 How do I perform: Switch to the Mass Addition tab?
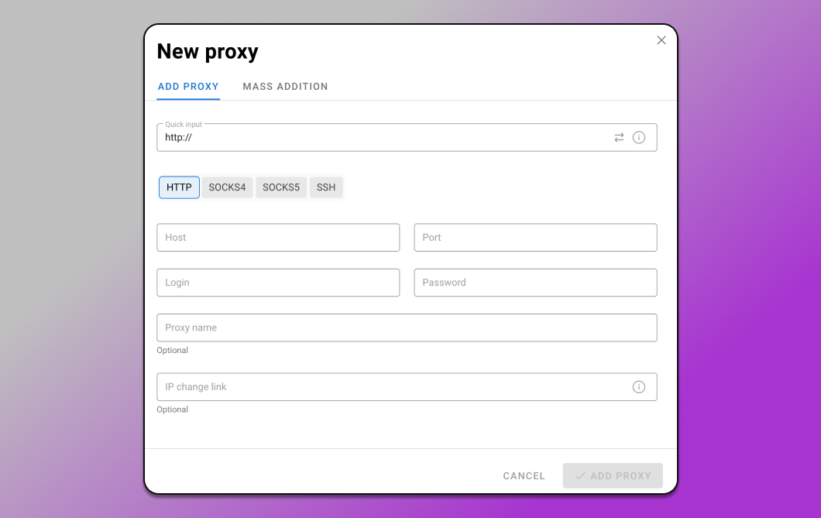285,87
